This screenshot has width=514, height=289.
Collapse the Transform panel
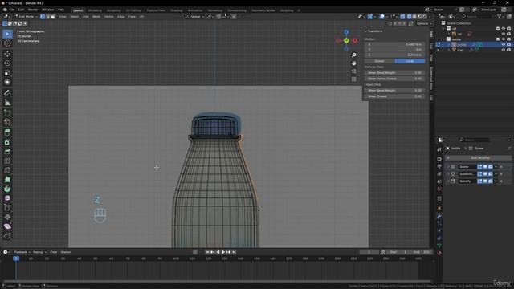[x=365, y=31]
